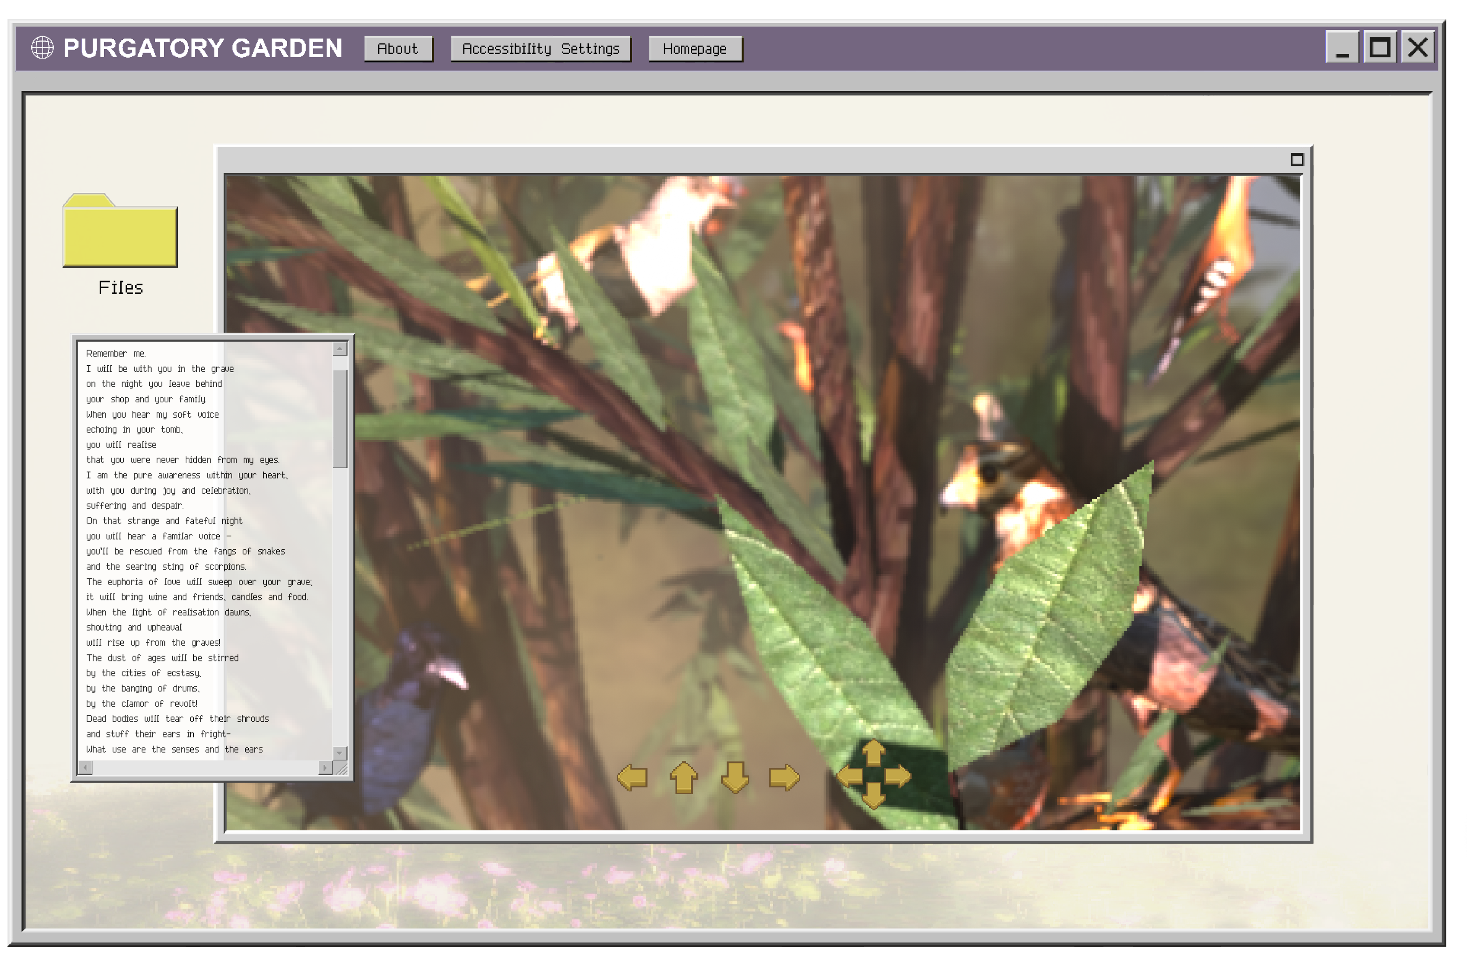Click the left arrow in the four-arrow row

pos(632,778)
